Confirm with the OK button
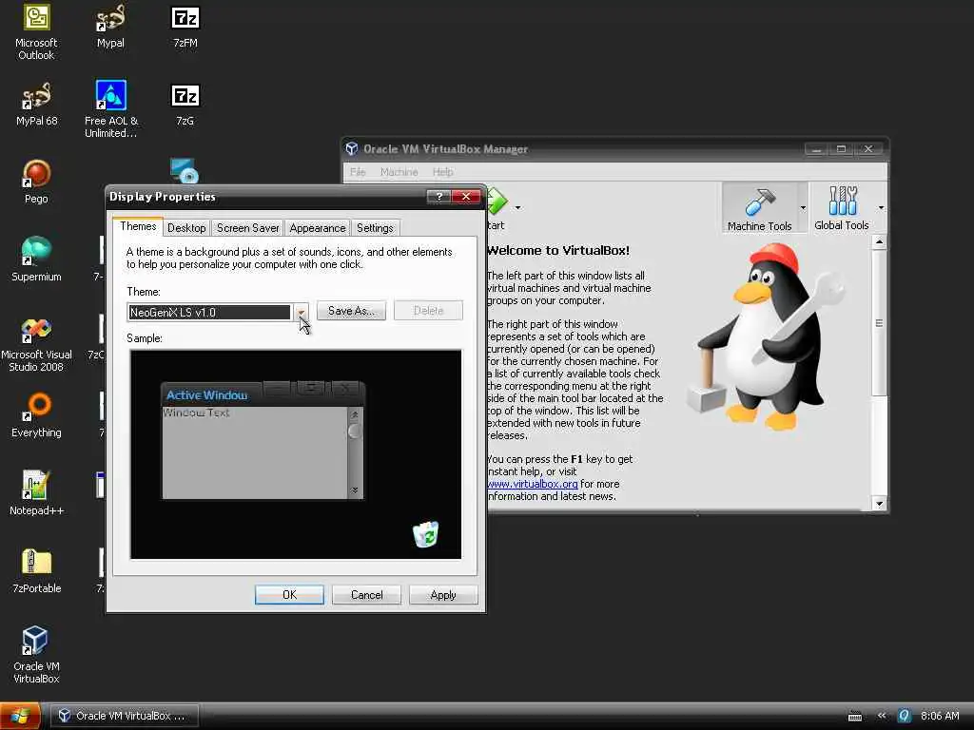974x730 pixels. click(x=289, y=595)
